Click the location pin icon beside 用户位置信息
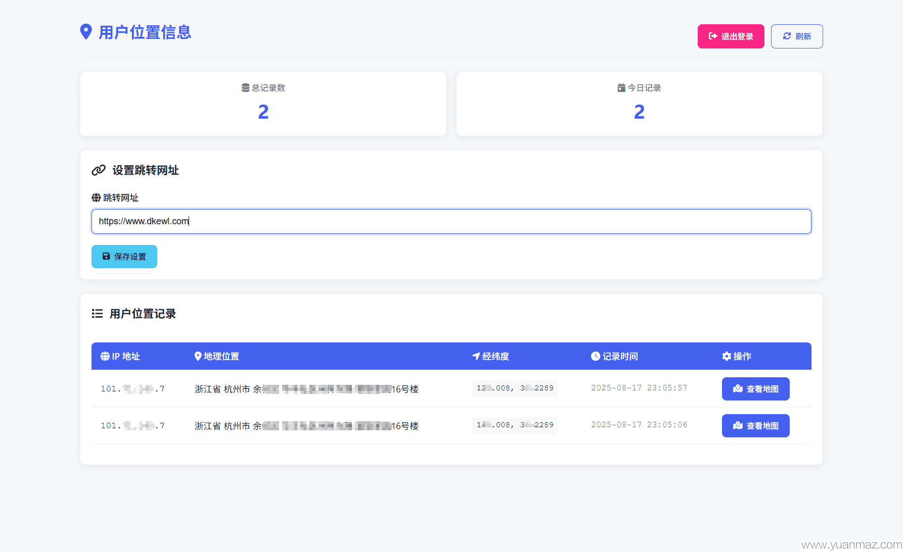Viewport: 903px width, 552px height. pos(86,32)
